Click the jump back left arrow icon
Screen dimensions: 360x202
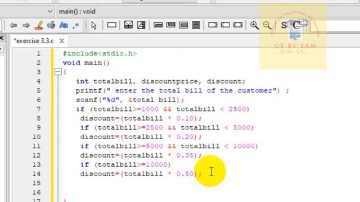click(13, 25)
